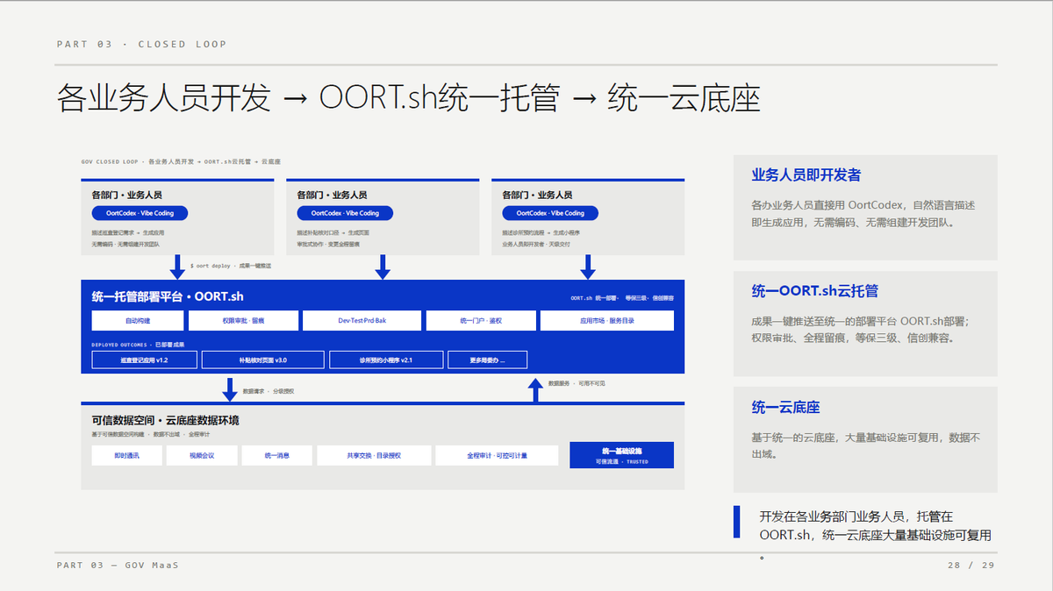The height and width of the screenshot is (591, 1053).
Task: Click the PART 03 — GOV MaaS footer
Action: pyautogui.click(x=118, y=566)
